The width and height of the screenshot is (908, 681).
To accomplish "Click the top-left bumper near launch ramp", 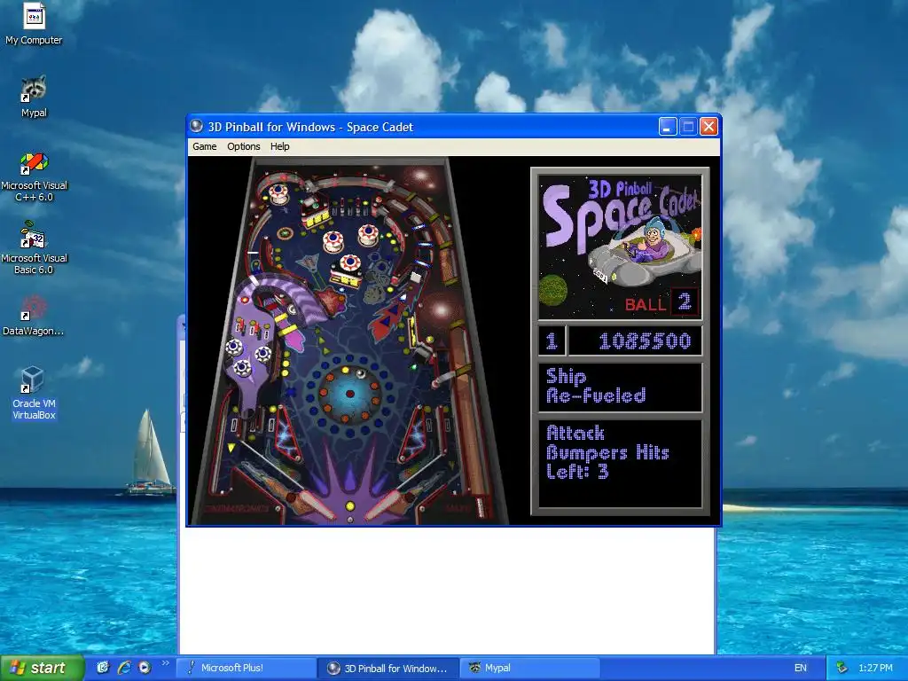I will (278, 192).
